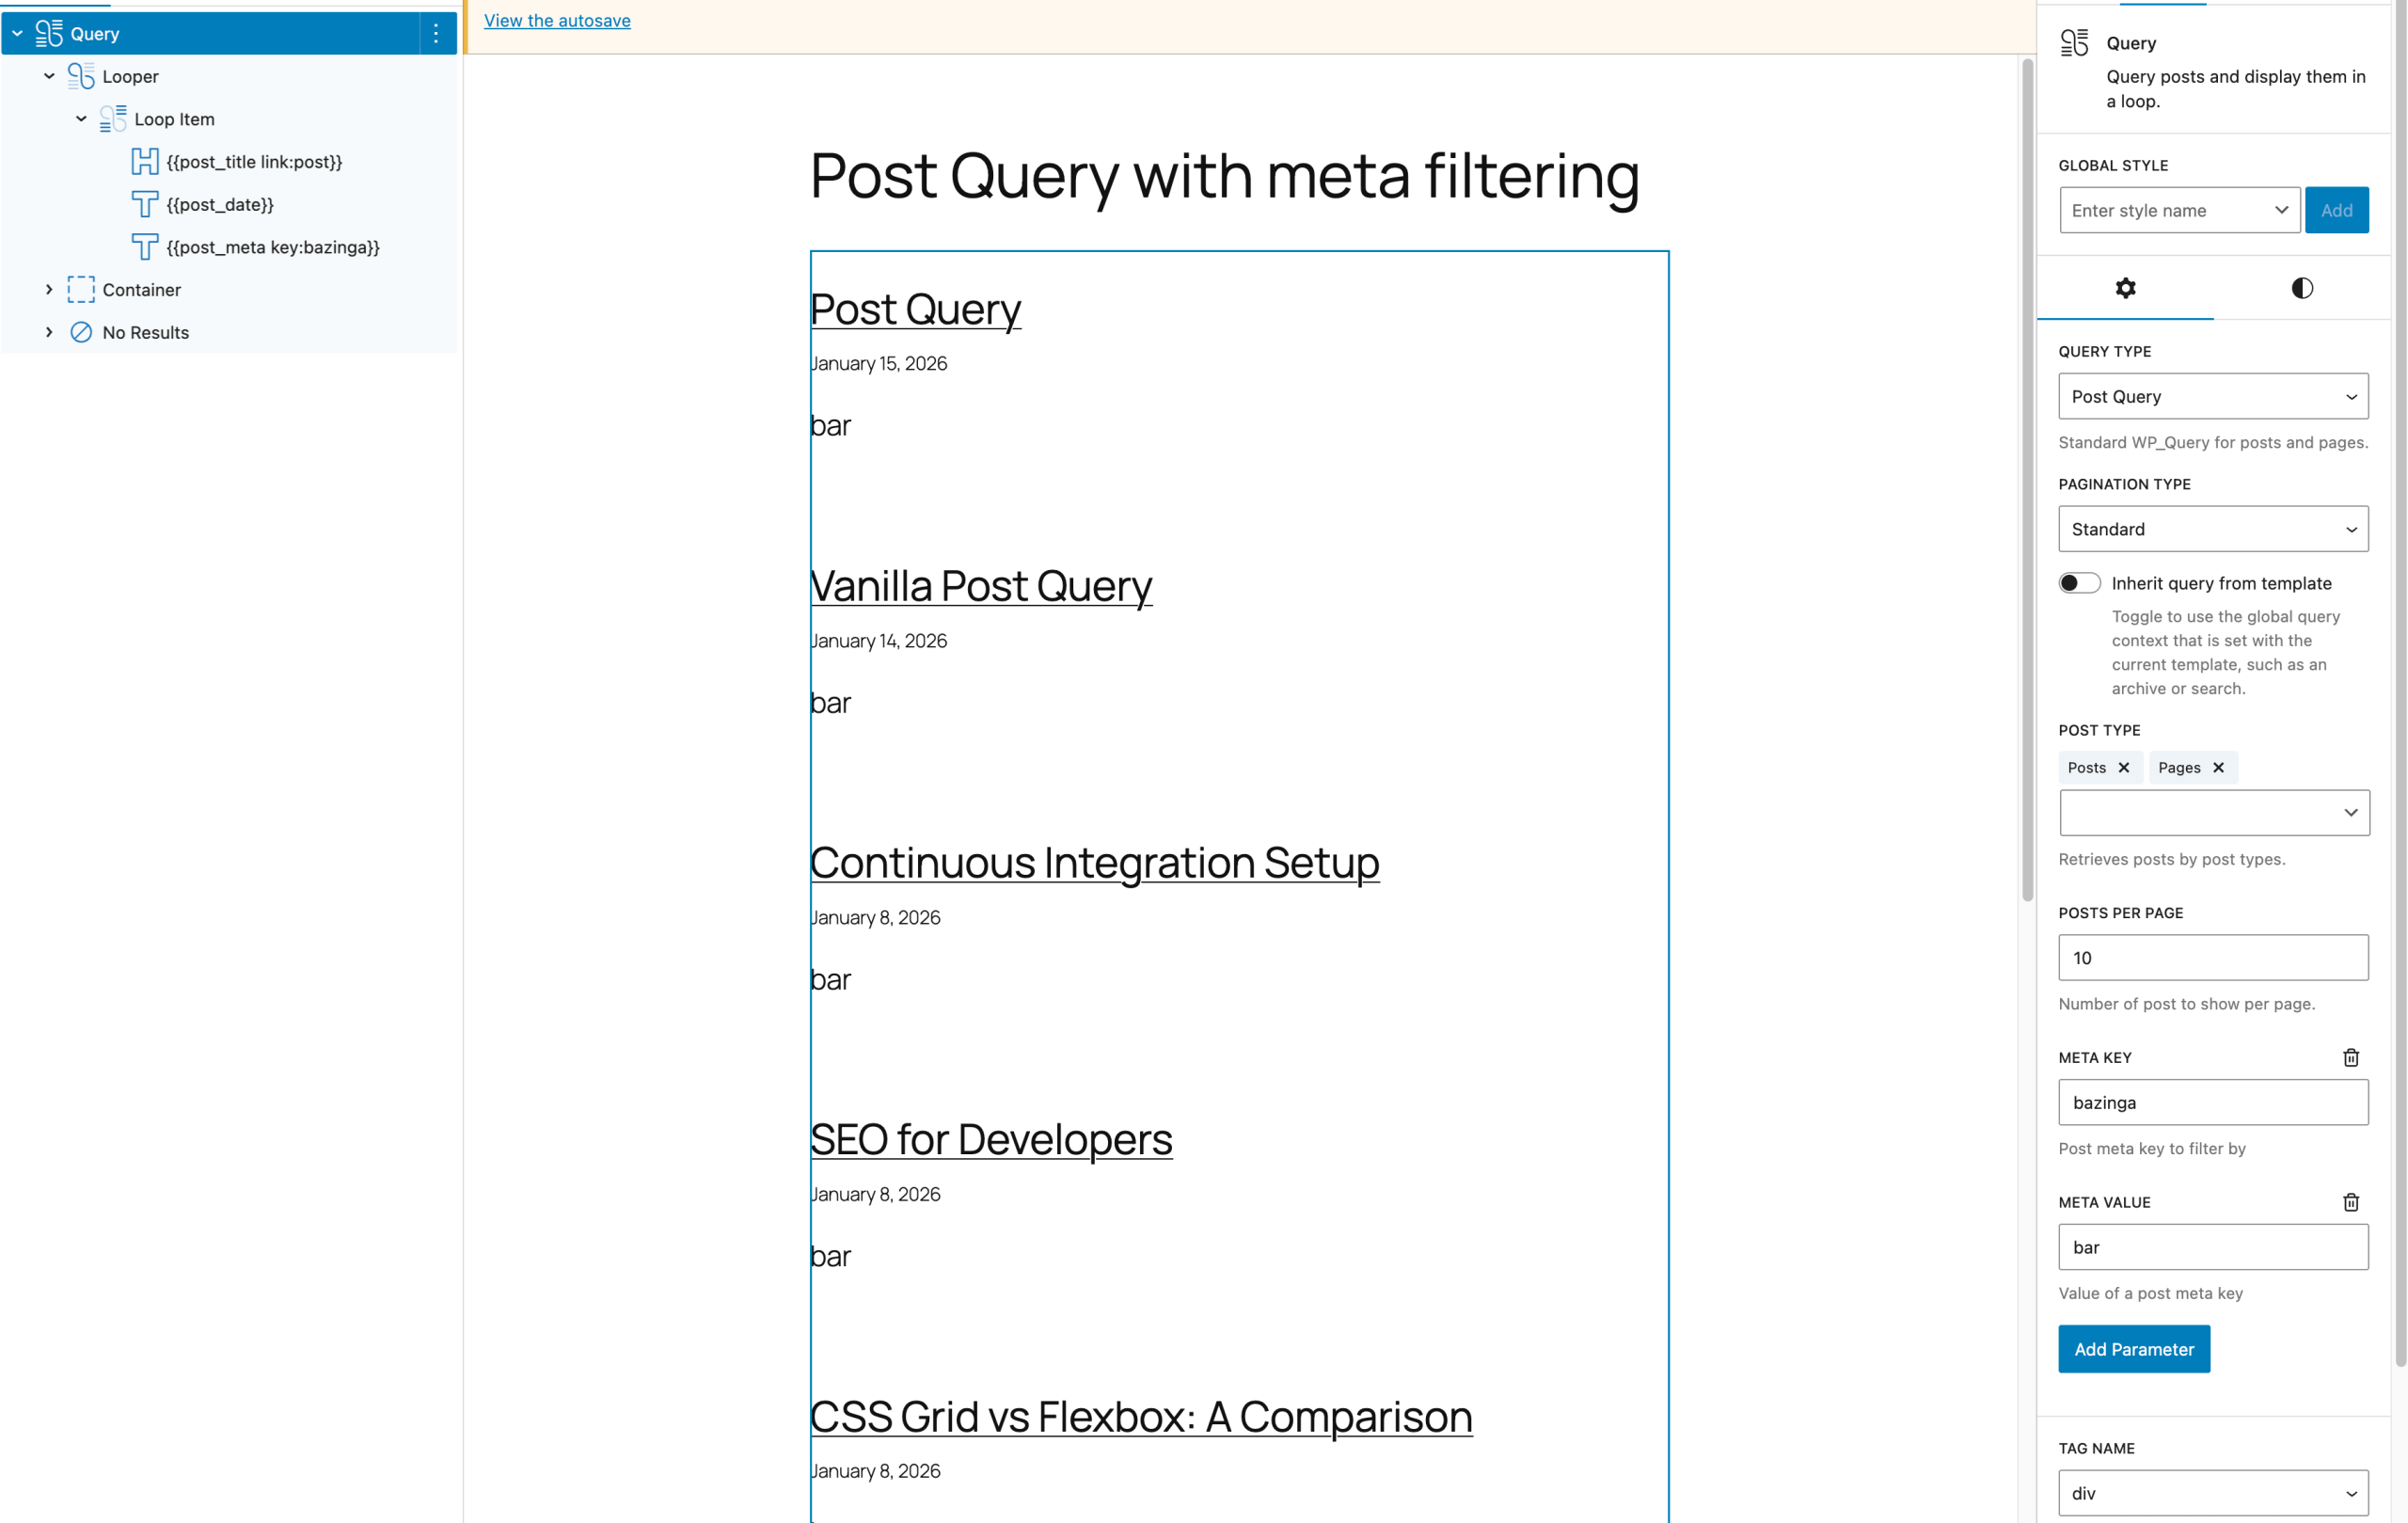Delete the Meta Value using its trash icon
This screenshot has width=2408, height=1523.
[2351, 1202]
